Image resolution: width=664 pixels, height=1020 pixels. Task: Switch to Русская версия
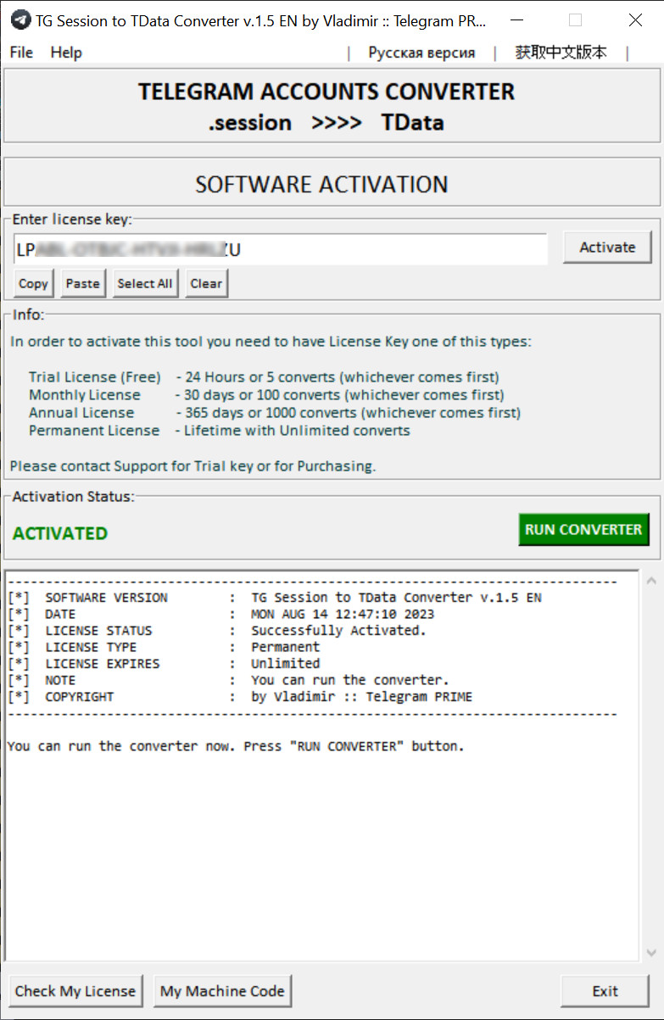tap(421, 53)
